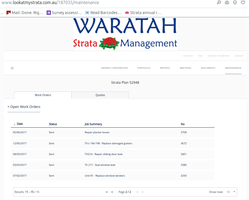
Task: Open the Portfolio menu
Action: [x=144, y=68]
